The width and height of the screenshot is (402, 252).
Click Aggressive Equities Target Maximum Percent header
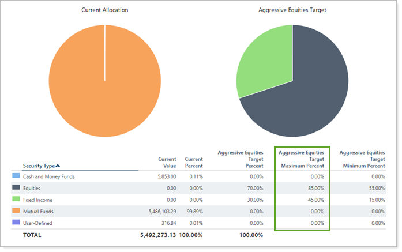(x=301, y=159)
